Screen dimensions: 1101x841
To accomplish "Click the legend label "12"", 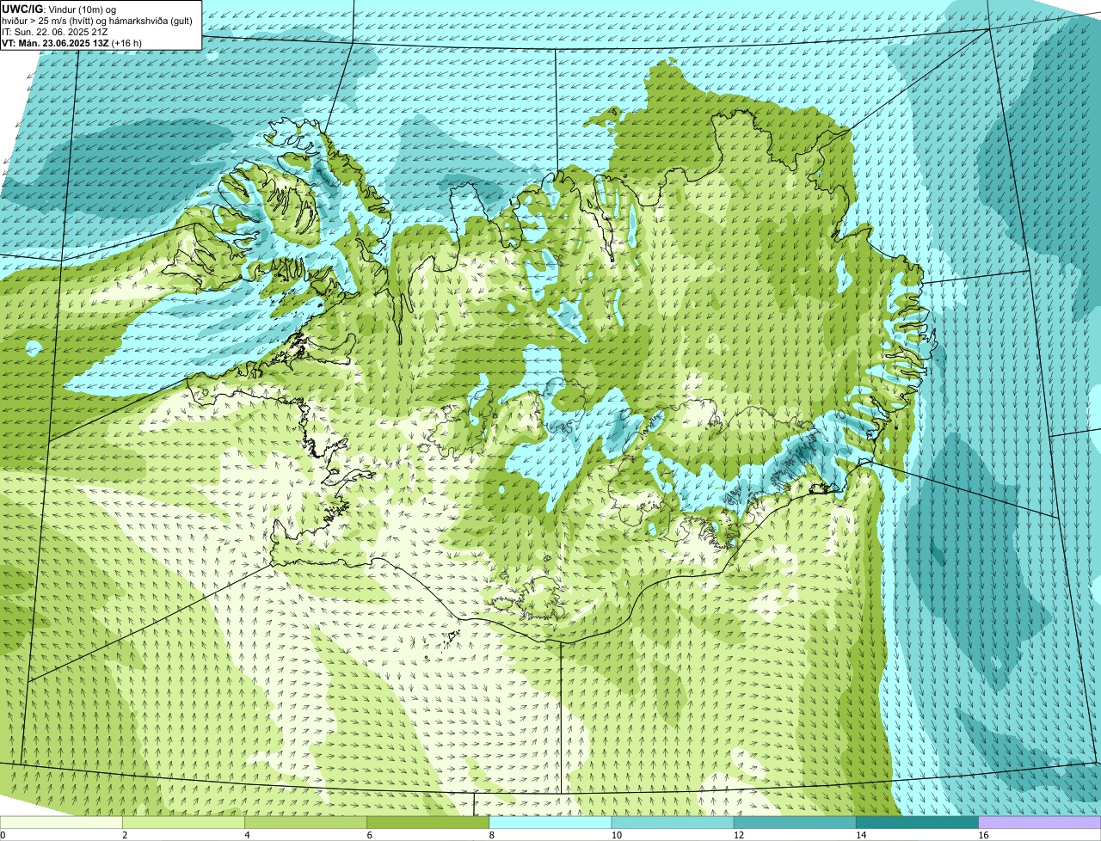I will pyautogui.click(x=737, y=835).
